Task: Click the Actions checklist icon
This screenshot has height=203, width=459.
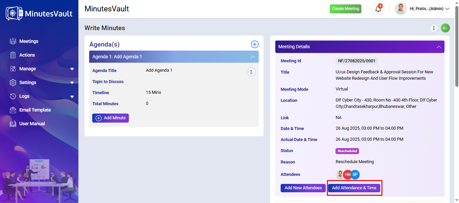Action: point(13,55)
